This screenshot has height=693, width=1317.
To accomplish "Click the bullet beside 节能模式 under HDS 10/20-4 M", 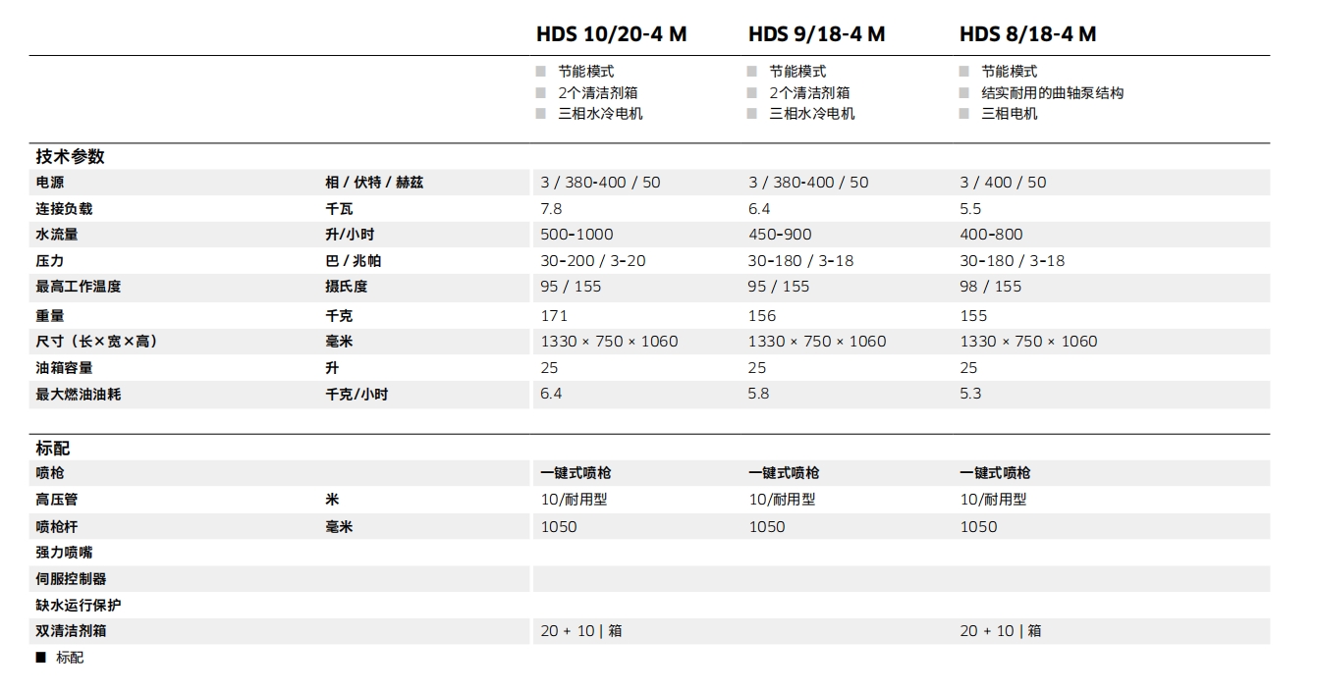I will [540, 72].
